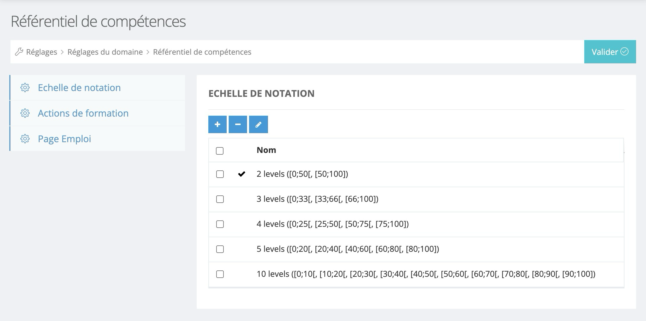The height and width of the screenshot is (321, 646).
Task: Click the Nom column header
Action: [x=266, y=150]
